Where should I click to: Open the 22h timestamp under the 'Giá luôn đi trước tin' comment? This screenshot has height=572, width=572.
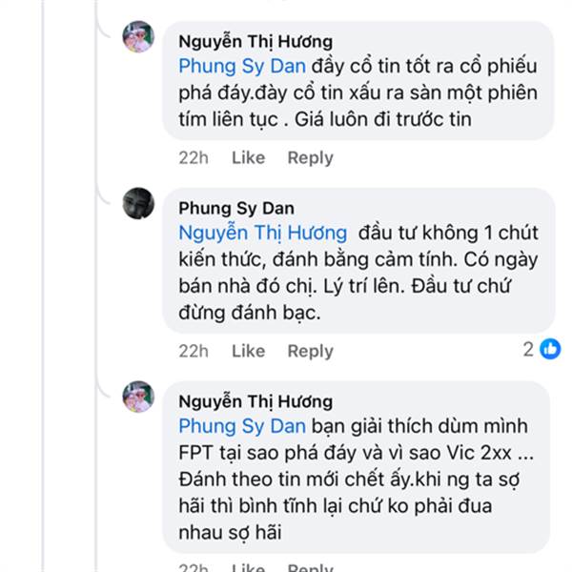194,157
